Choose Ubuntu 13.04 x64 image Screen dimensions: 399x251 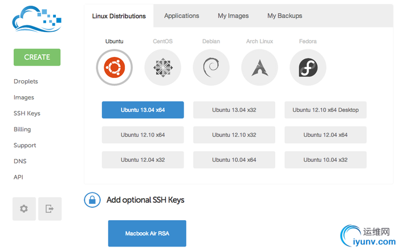click(x=142, y=110)
